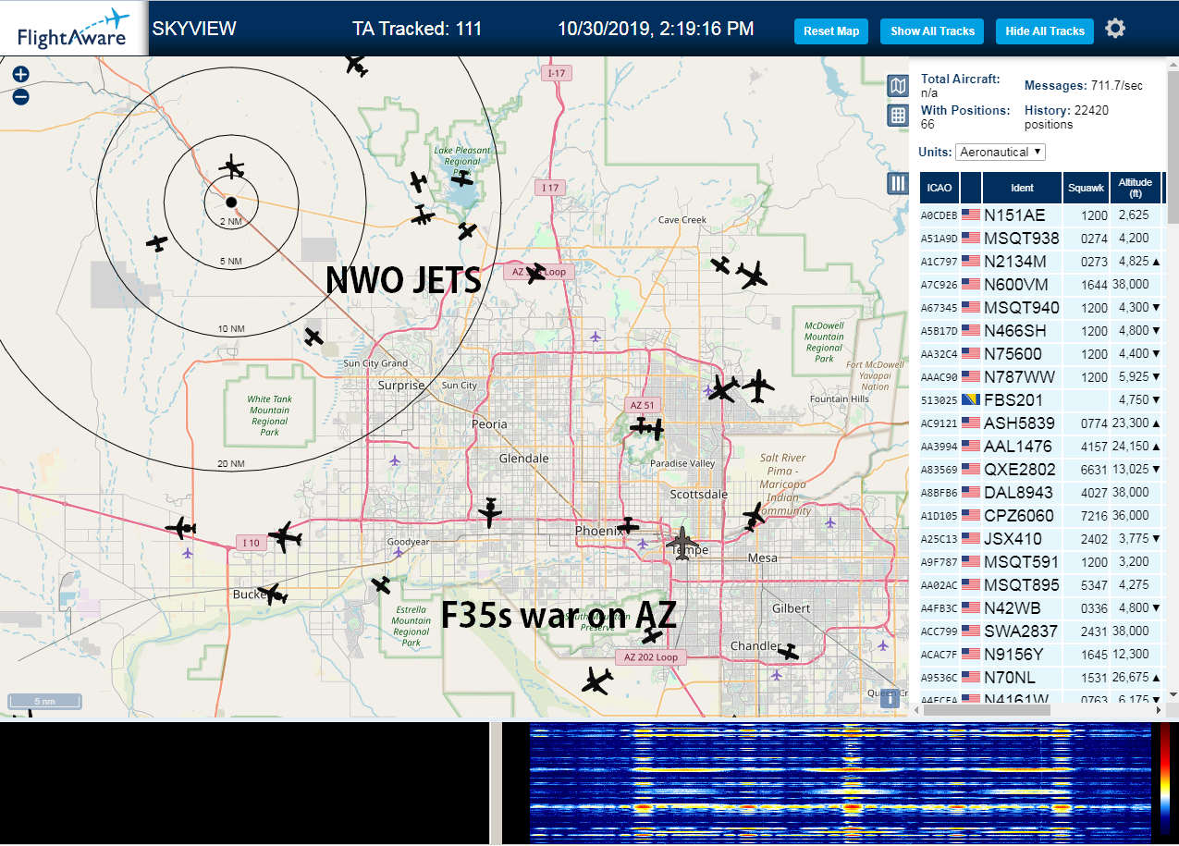Image resolution: width=1179 pixels, height=846 pixels.
Task: Select the ASH5839 aircraft row
Action: click(1042, 423)
